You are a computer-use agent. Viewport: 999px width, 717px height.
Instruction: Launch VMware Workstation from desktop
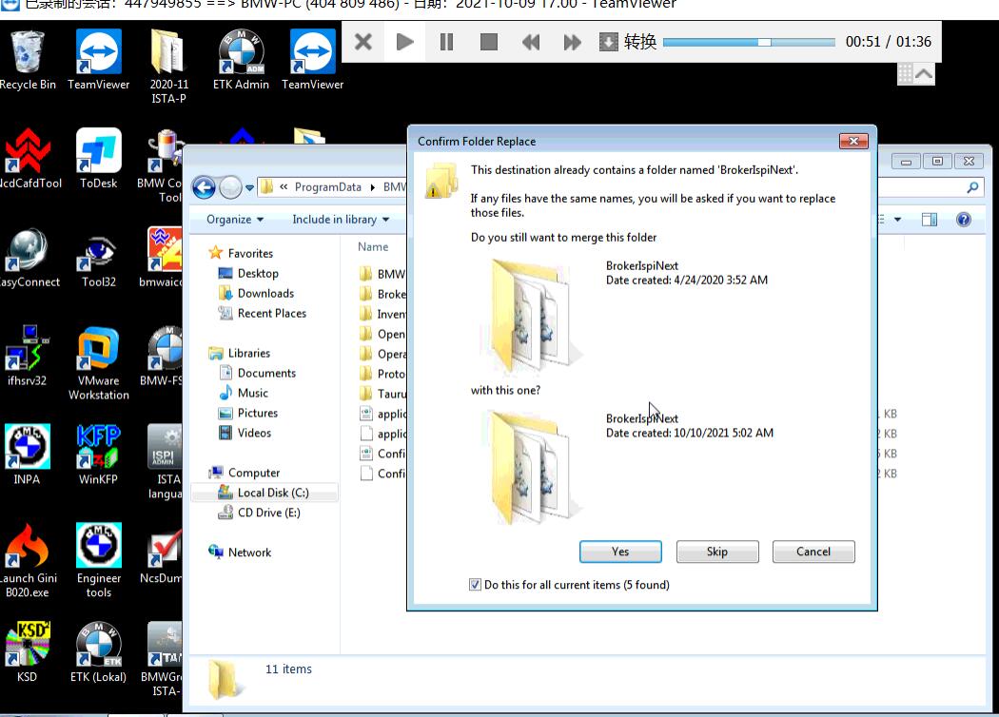[98, 363]
